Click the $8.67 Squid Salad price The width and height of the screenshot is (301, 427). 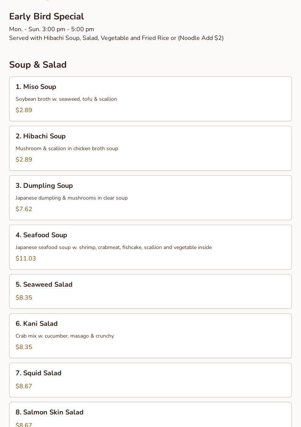pos(24,386)
